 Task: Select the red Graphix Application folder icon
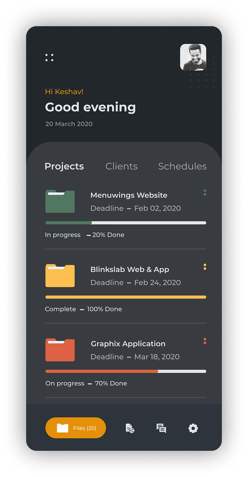pyautogui.click(x=60, y=350)
